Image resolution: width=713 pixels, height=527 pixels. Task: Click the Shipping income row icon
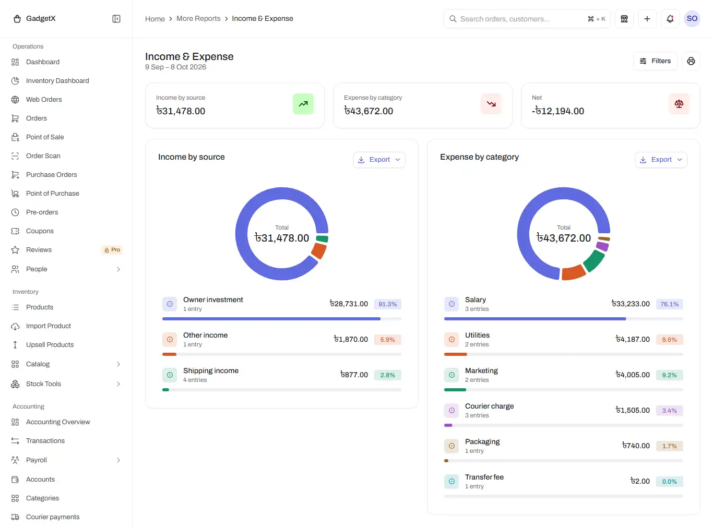tap(170, 375)
